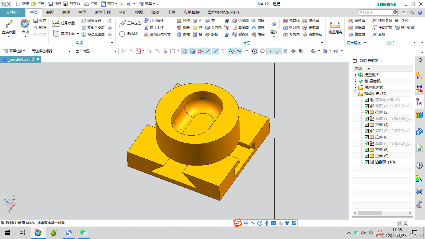
Task: Select the 抽壳 shell tool
Action: pos(258,34)
